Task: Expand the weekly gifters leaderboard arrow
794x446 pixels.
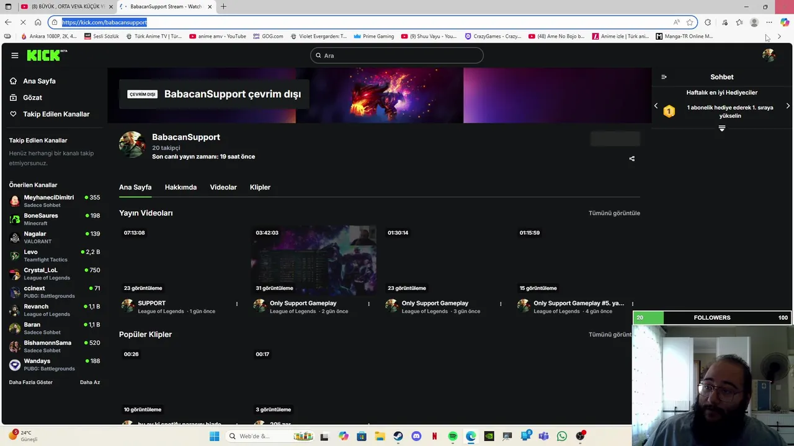Action: [x=722, y=128]
